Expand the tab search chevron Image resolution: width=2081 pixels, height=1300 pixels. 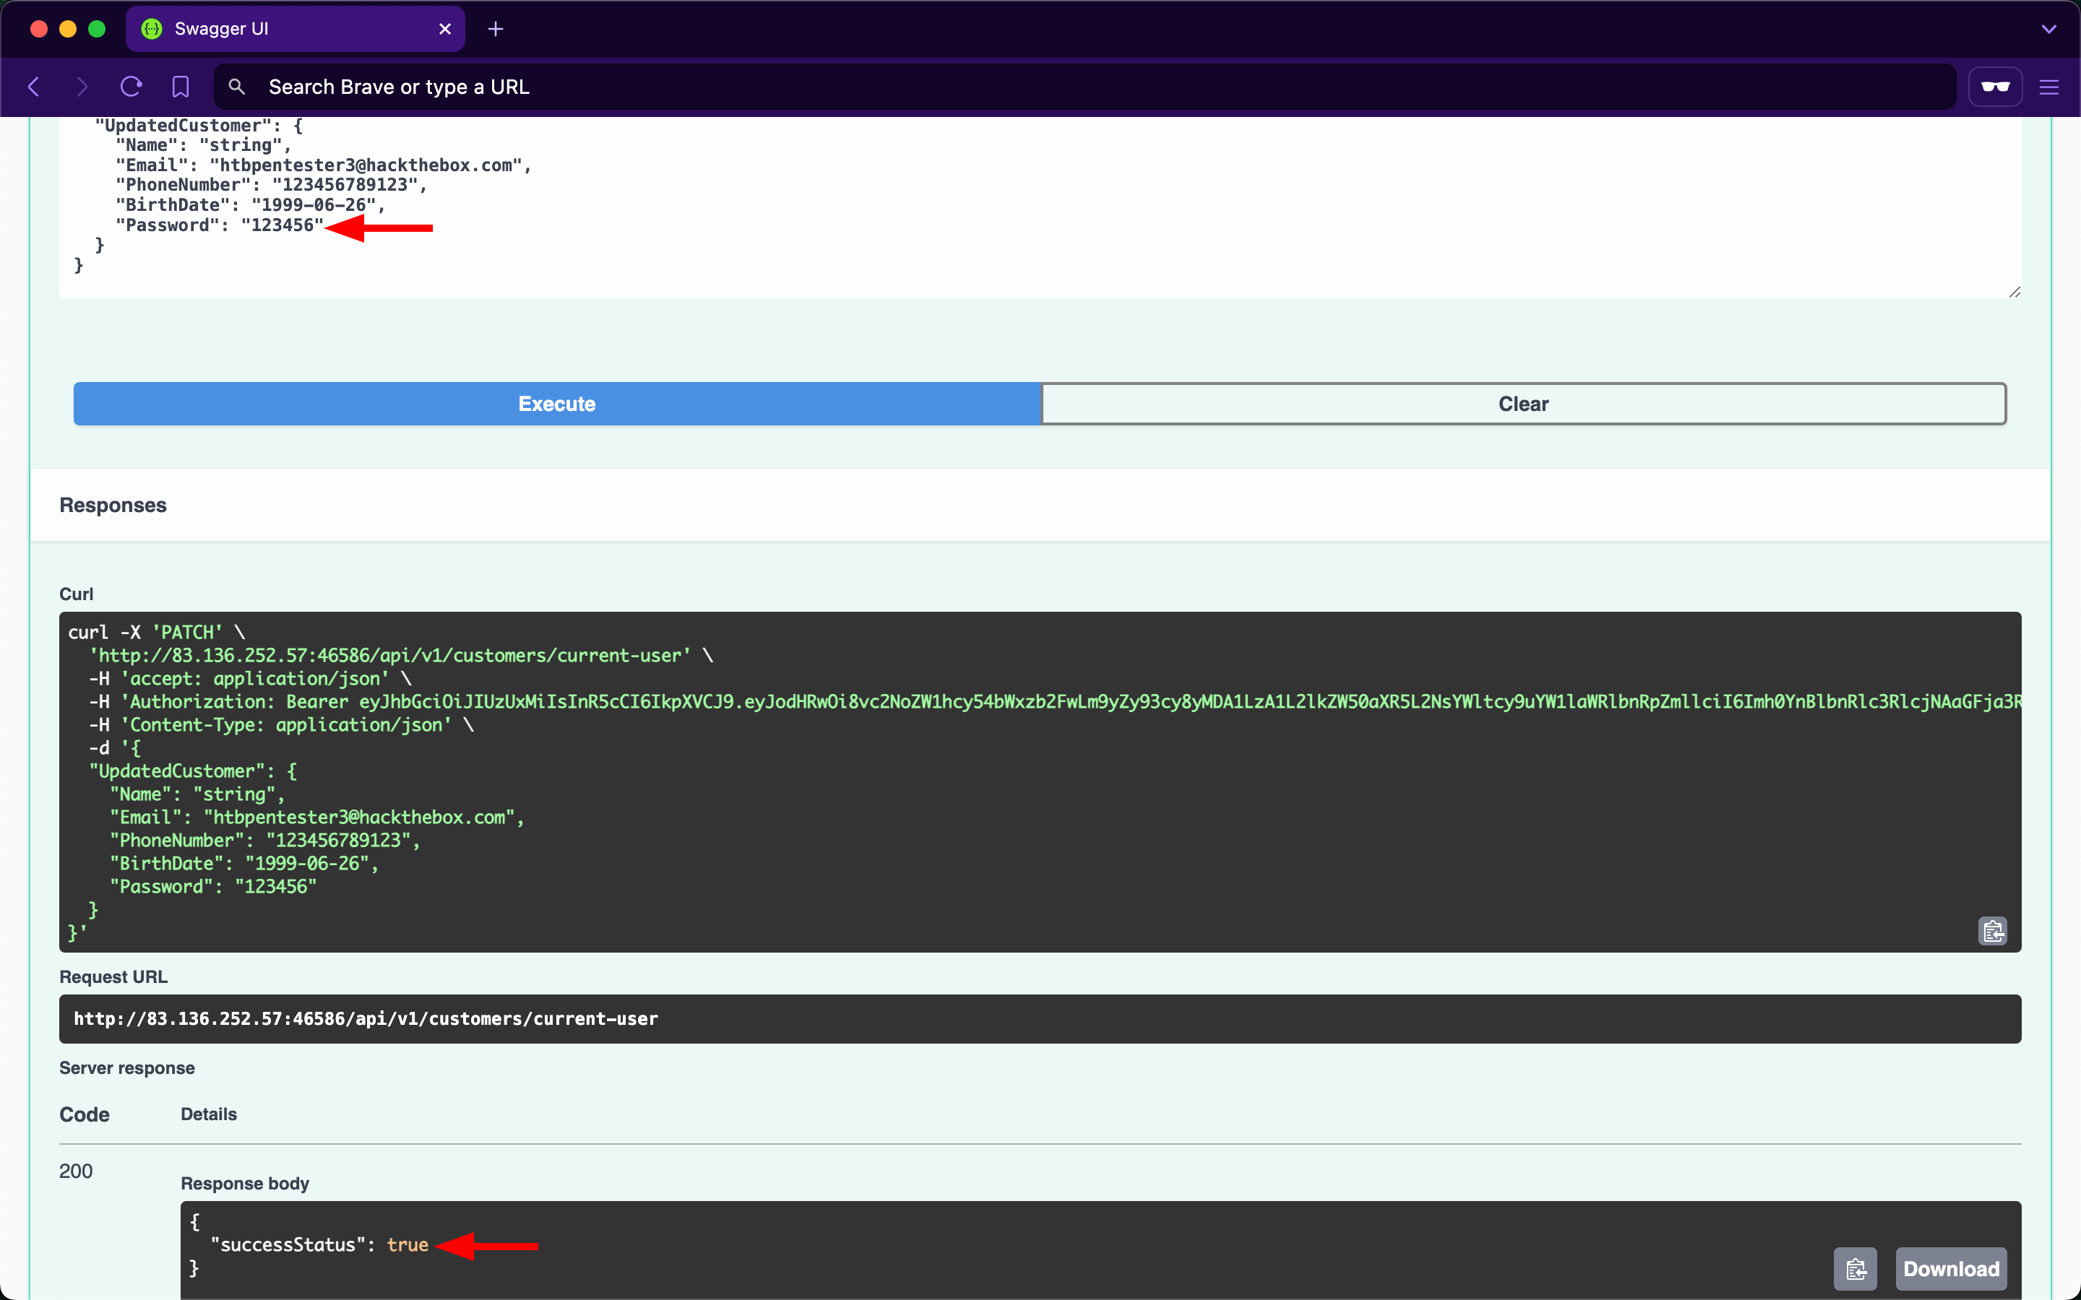click(2049, 29)
